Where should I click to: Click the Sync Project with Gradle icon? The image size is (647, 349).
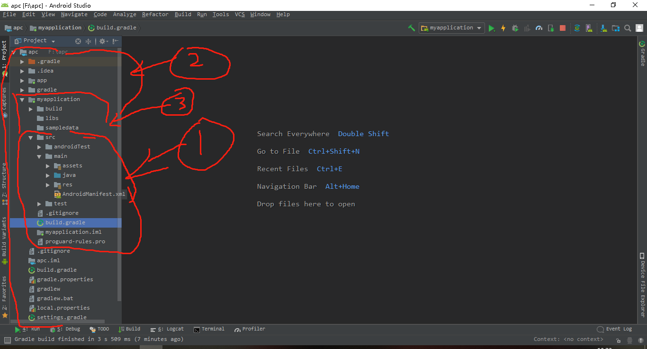pyautogui.click(x=577, y=28)
